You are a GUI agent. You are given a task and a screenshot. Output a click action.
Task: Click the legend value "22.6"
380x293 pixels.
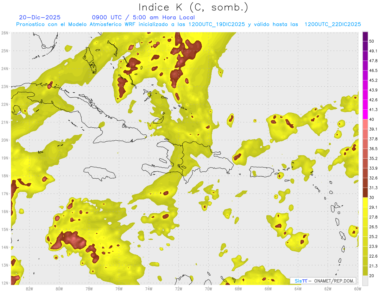373,256
